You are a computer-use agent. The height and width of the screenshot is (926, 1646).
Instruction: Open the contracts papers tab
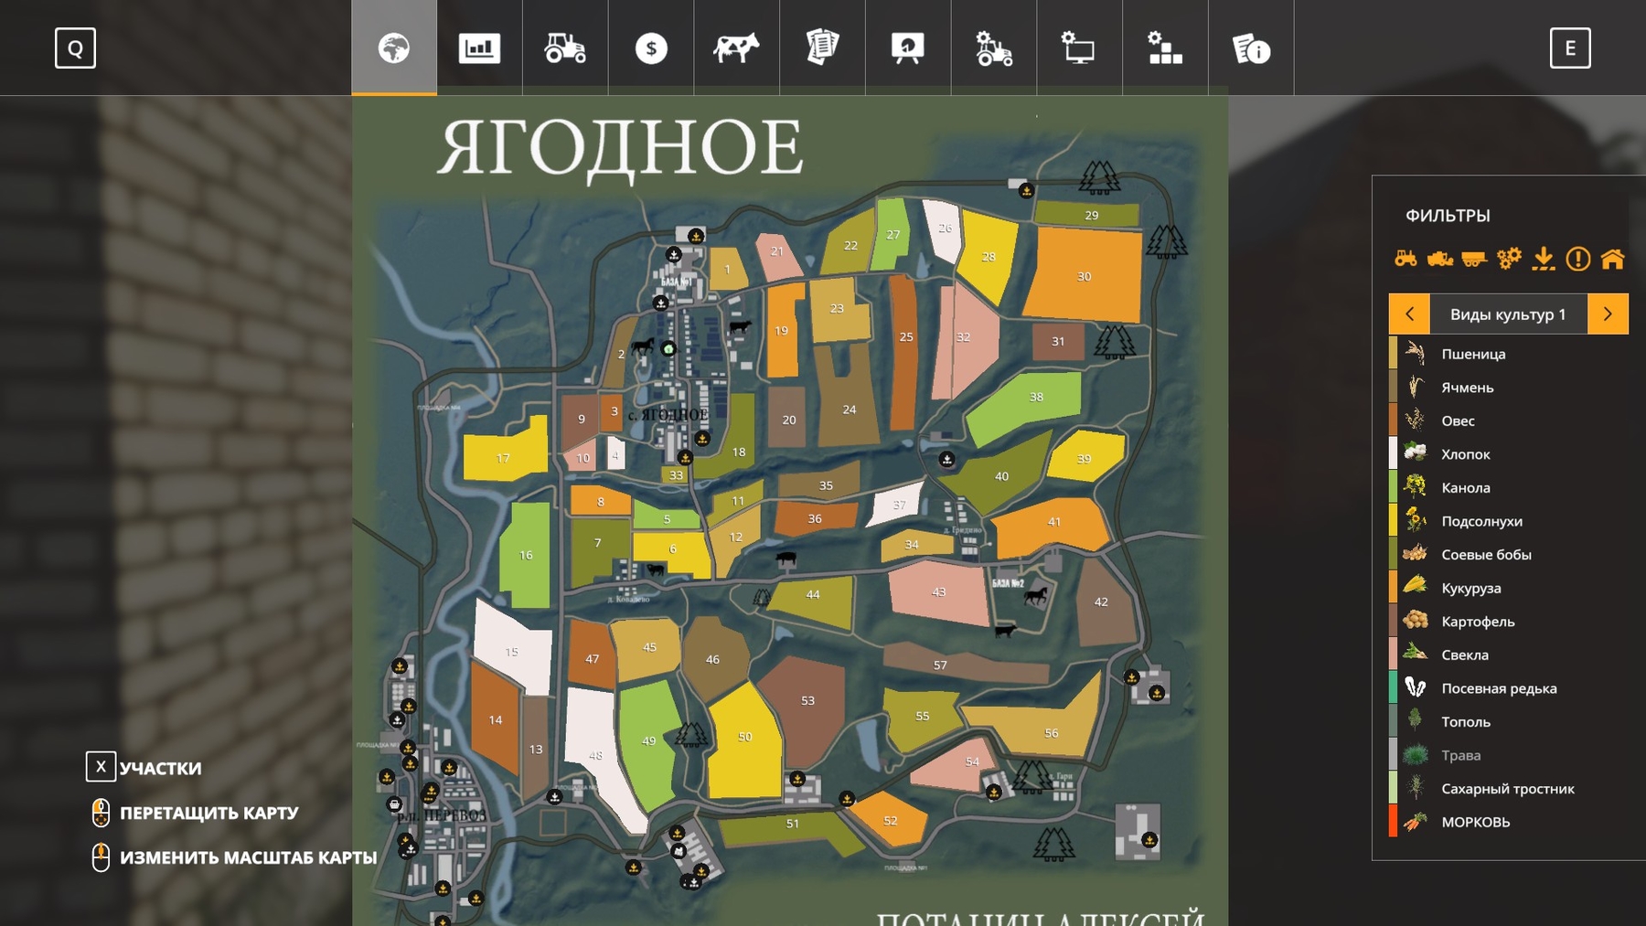822,48
